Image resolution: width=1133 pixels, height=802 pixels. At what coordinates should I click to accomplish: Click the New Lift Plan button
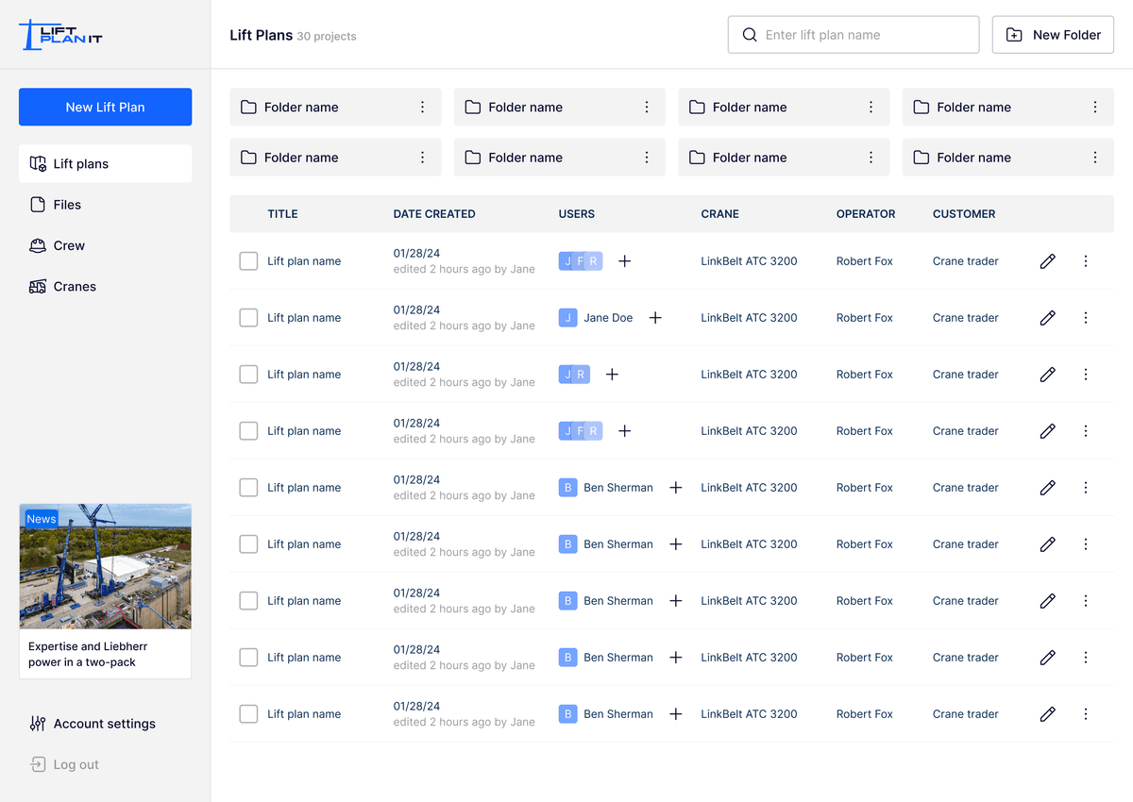click(x=105, y=107)
